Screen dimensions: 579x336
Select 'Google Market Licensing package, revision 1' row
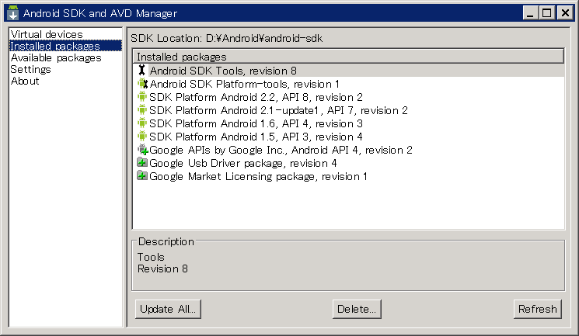pos(349,176)
